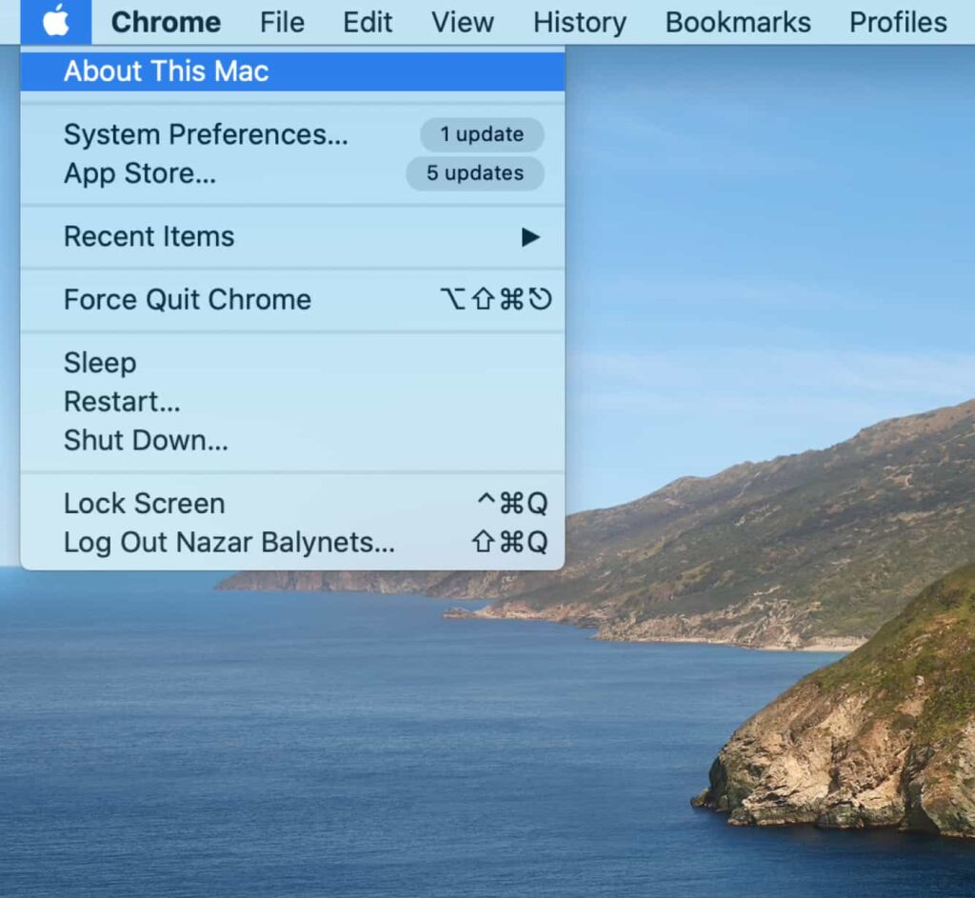Log Out Nazar Balynets…

pyautogui.click(x=292, y=542)
